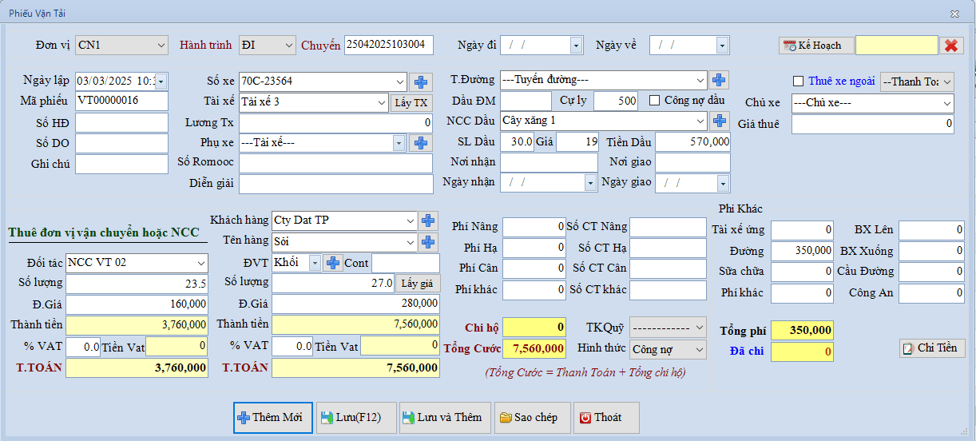Click the Đường fee field showing 350,000
The image size is (976, 441).
click(802, 251)
